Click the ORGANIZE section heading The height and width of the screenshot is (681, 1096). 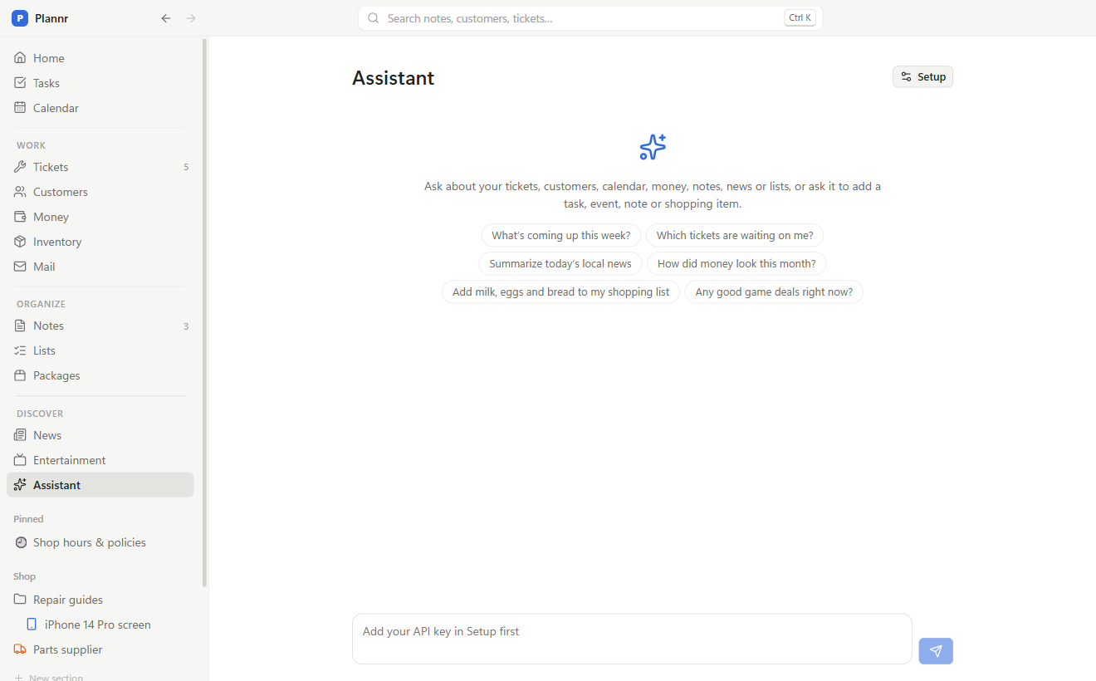pos(41,304)
